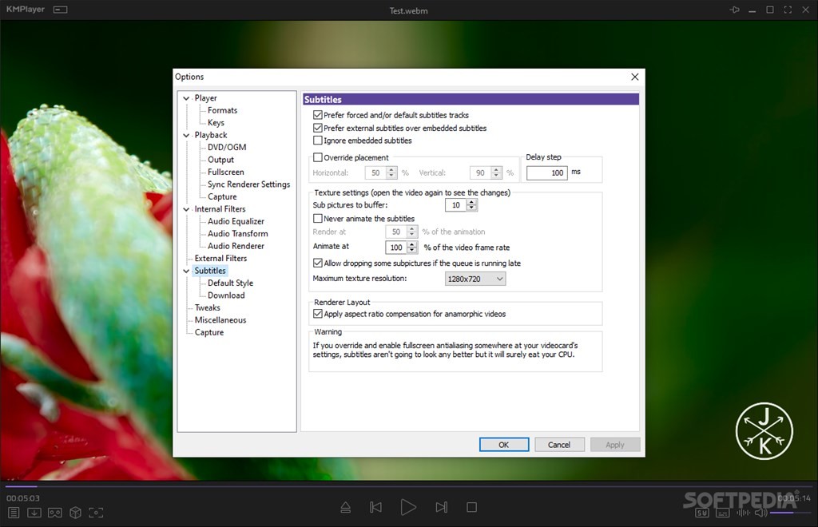Open the Maximum texture resolution dropdown

pos(475,278)
